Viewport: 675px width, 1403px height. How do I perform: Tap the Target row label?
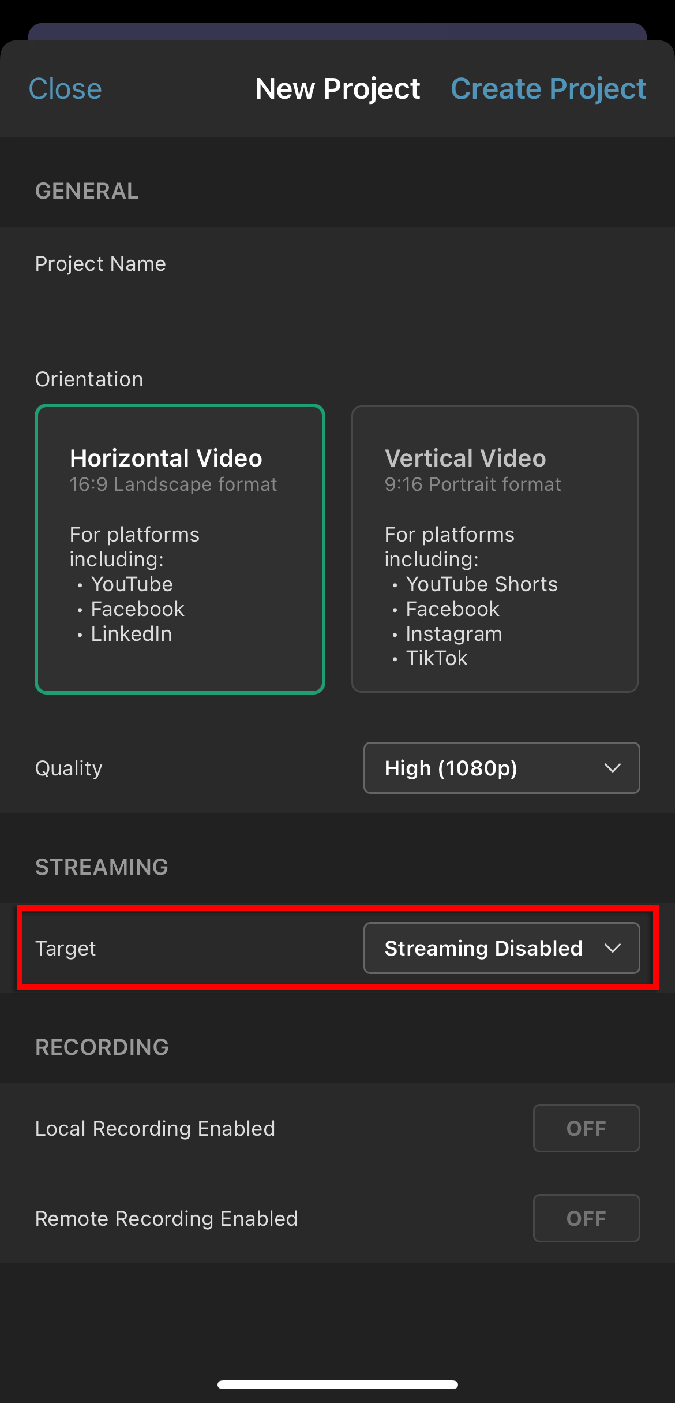click(66, 948)
